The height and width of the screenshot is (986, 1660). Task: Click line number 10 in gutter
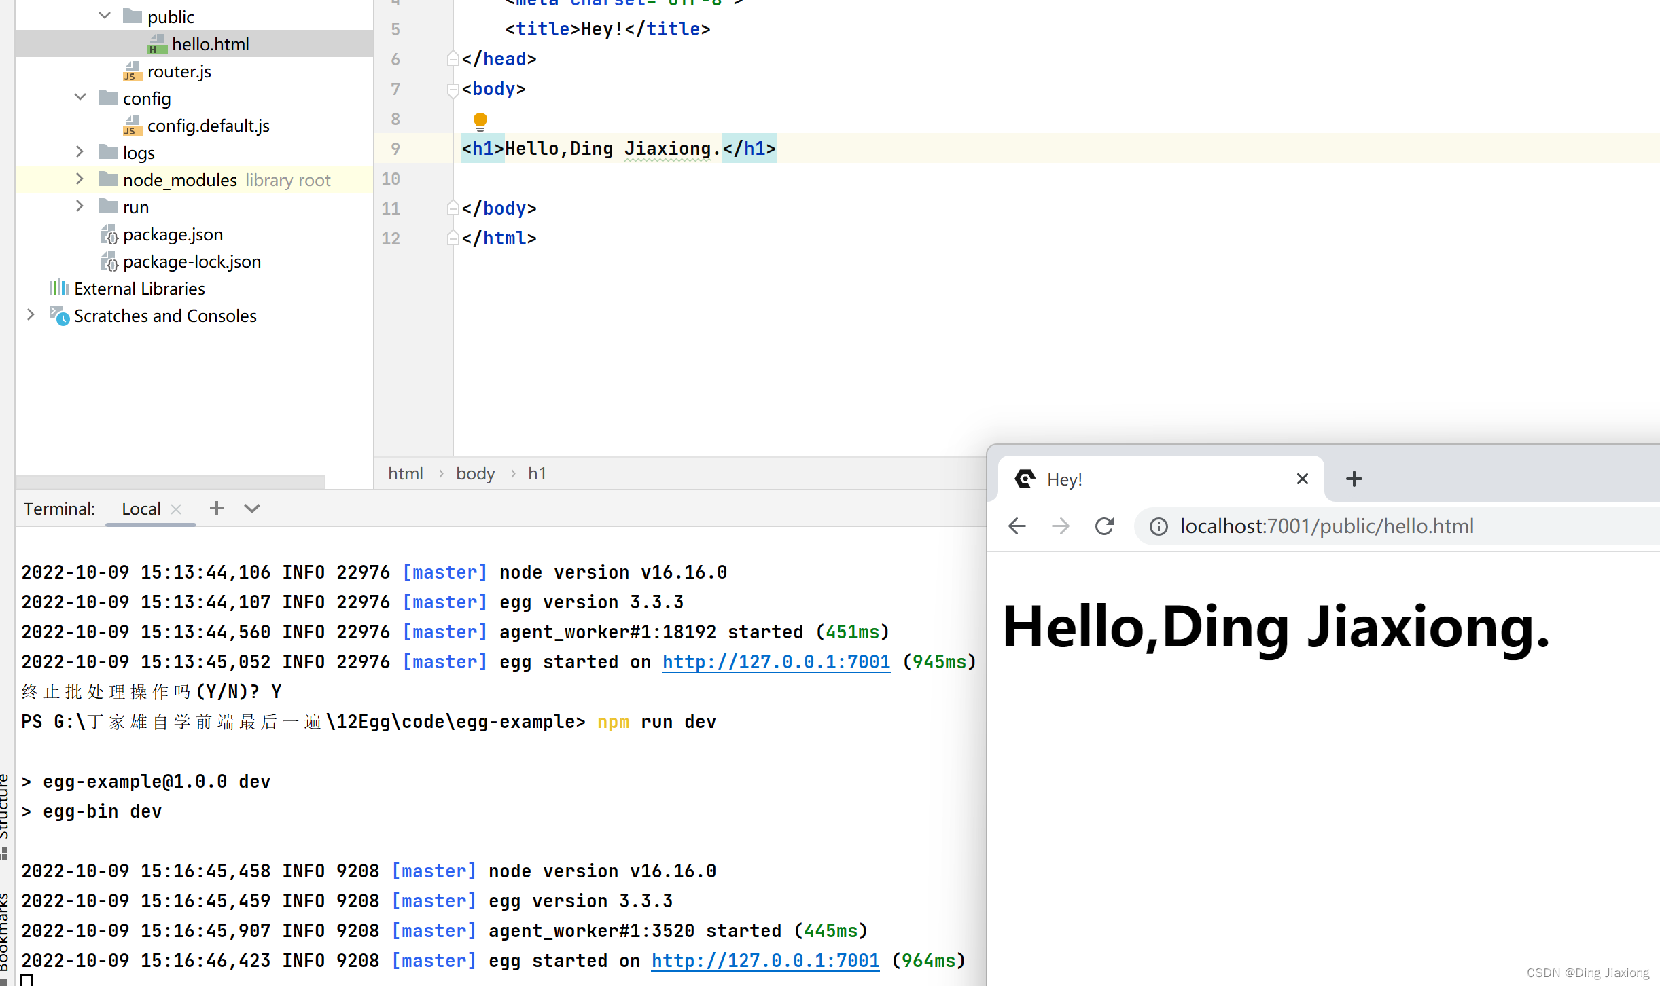(391, 179)
